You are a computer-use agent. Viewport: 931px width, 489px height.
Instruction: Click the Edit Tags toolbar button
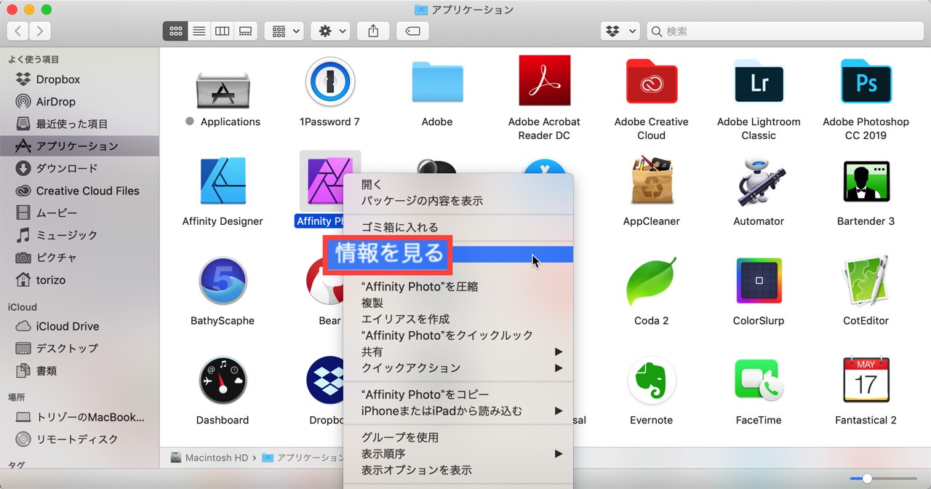(412, 31)
